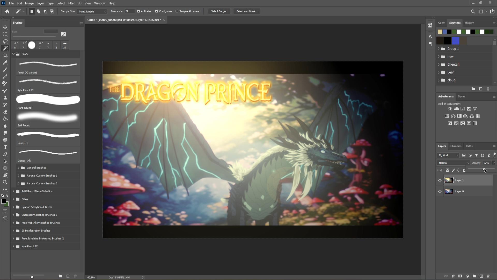Select the Lasso tool
This screenshot has height=280, width=497.
click(x=5, y=41)
